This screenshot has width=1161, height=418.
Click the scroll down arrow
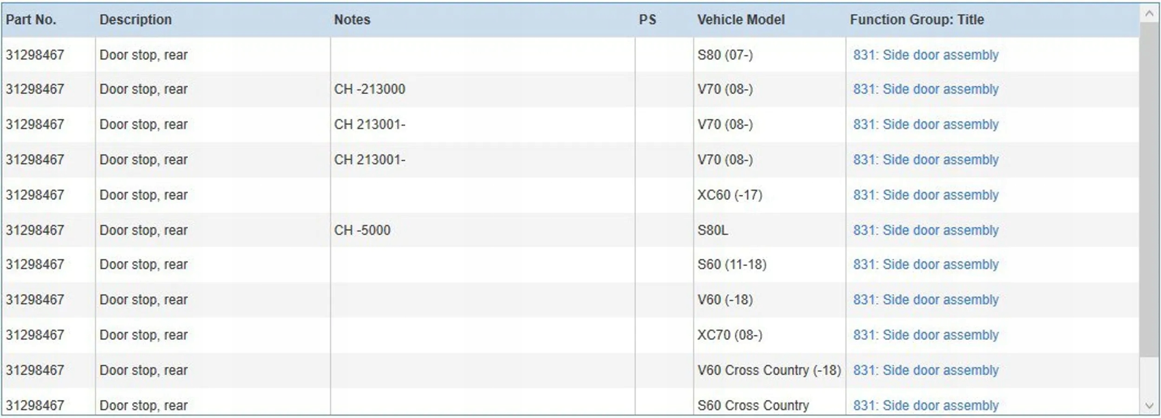pos(1149,406)
